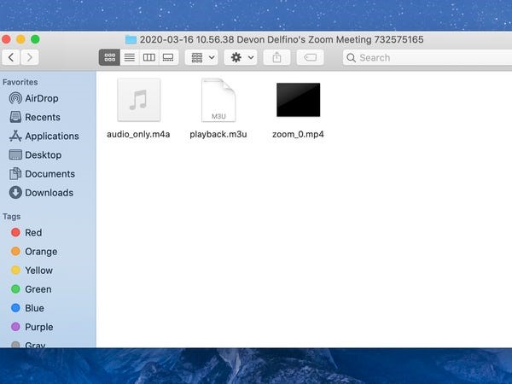
Task: Click the Edit Tags toolbar button
Action: [311, 57]
